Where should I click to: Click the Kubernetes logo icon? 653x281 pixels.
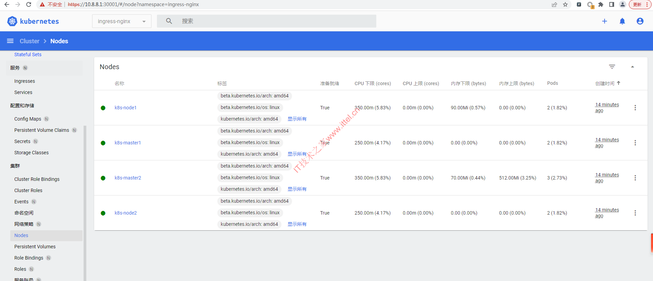pyautogui.click(x=12, y=21)
